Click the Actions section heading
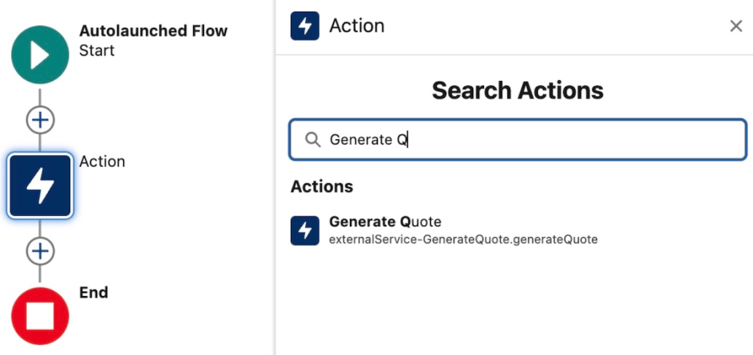 [x=322, y=186]
